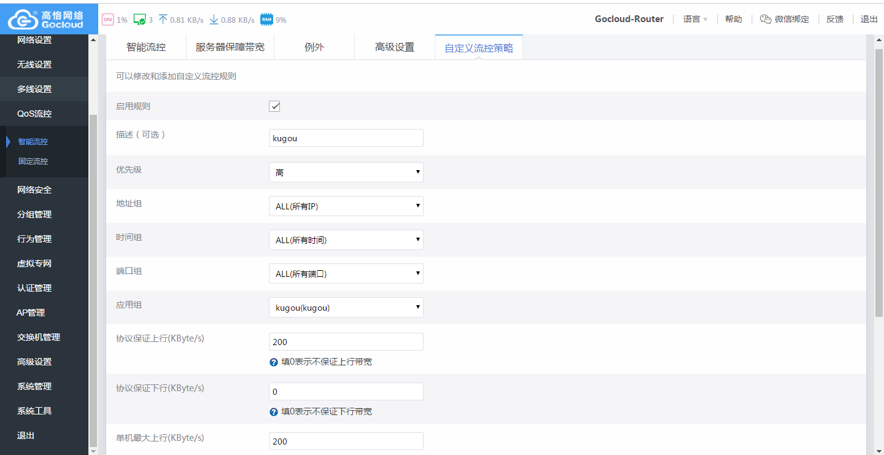Click the Gocloud-Router title
This screenshot has width=884, height=455.
coord(629,19)
